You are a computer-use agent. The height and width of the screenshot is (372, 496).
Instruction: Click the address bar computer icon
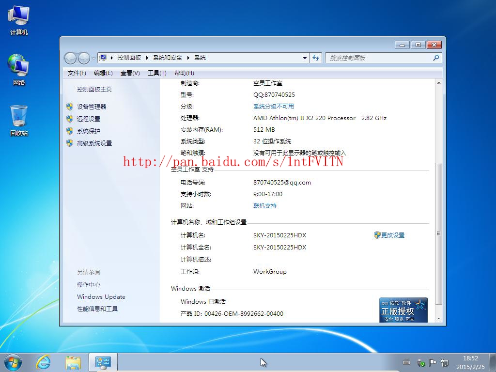tap(103, 58)
